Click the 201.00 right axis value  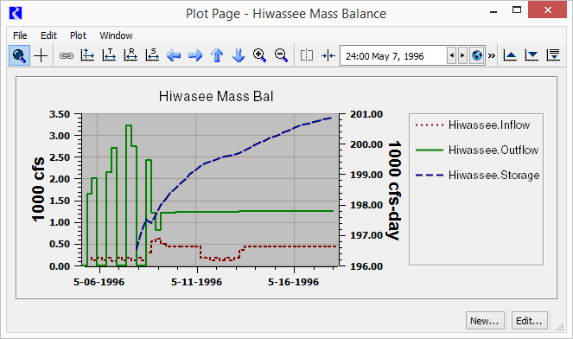point(366,114)
